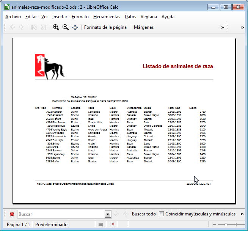Click the footer date and time text

(199, 184)
